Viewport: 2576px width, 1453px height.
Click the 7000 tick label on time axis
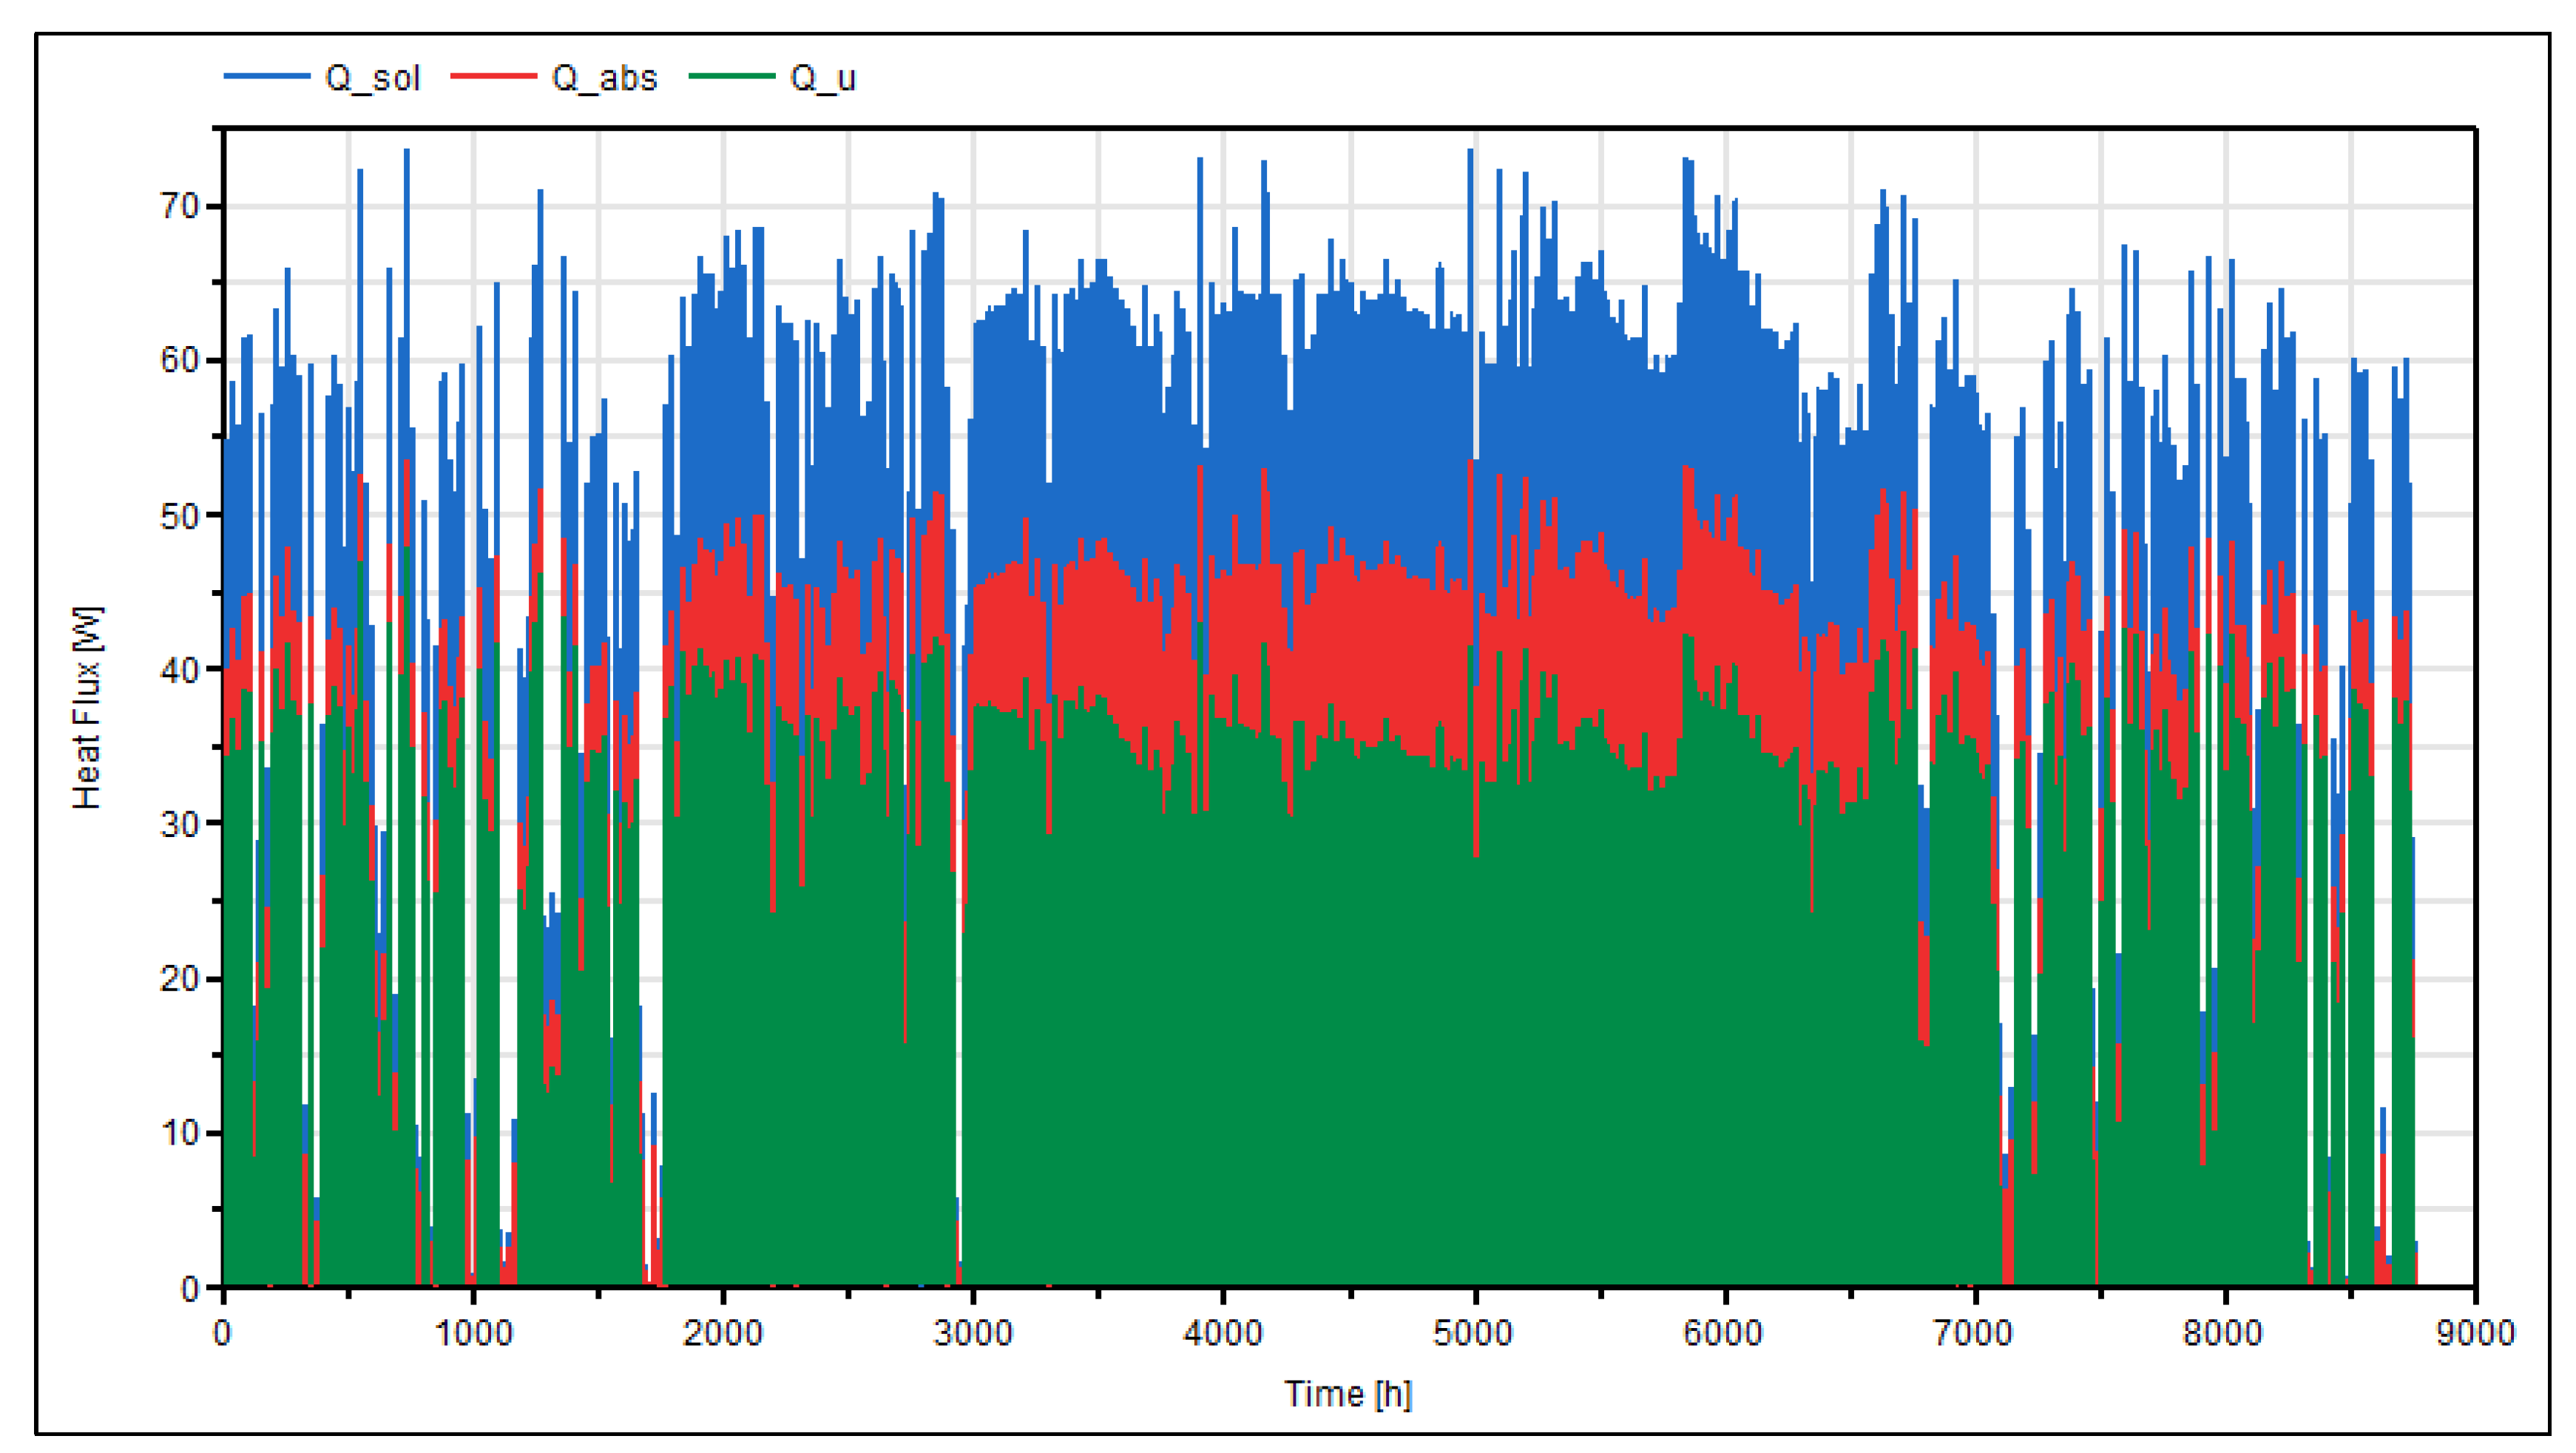coord(1973,1333)
